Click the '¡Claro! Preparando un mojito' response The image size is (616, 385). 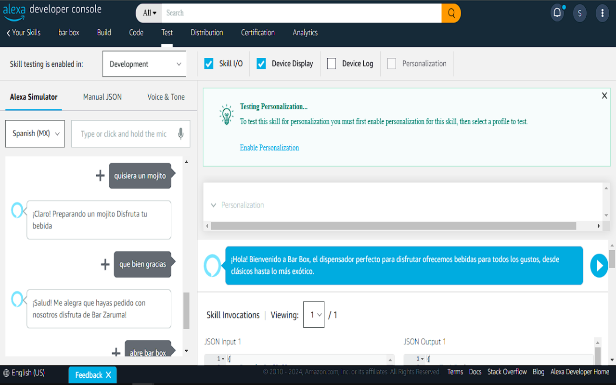(99, 220)
